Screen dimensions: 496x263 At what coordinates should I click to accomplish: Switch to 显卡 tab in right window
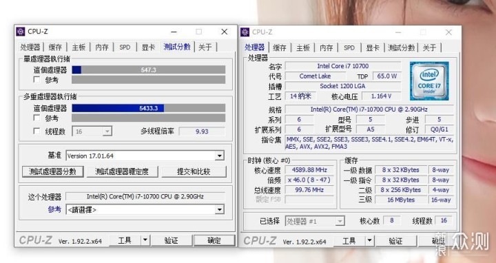pos(373,48)
